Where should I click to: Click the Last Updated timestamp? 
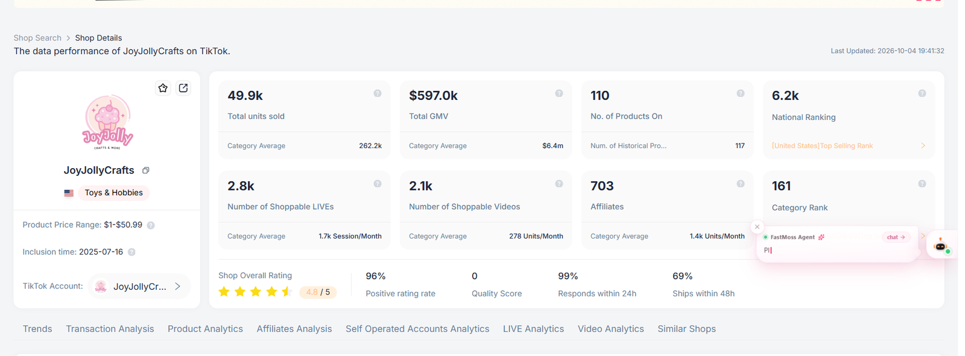[x=887, y=51]
